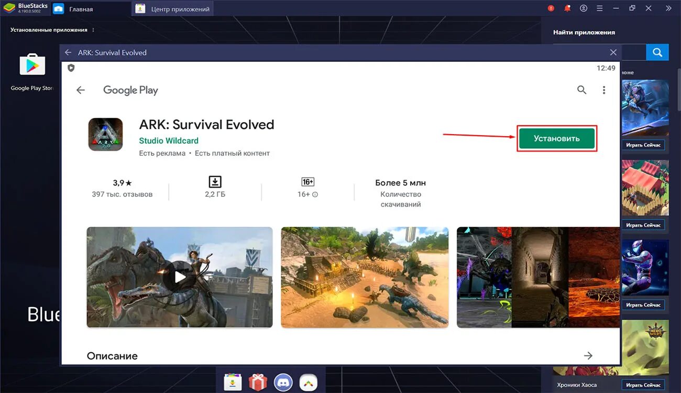Open Google Play search magnifier
Viewport: 681px width, 393px height.
[x=581, y=90]
